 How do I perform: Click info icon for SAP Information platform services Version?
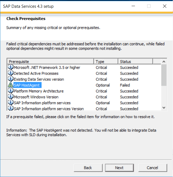click(11, 108)
